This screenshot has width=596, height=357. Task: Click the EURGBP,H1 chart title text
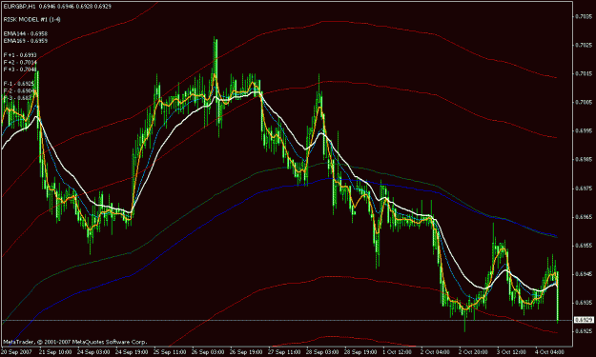click(x=57, y=7)
